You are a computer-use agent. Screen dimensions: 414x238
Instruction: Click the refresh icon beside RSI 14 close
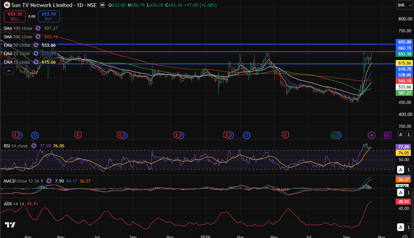34,146
